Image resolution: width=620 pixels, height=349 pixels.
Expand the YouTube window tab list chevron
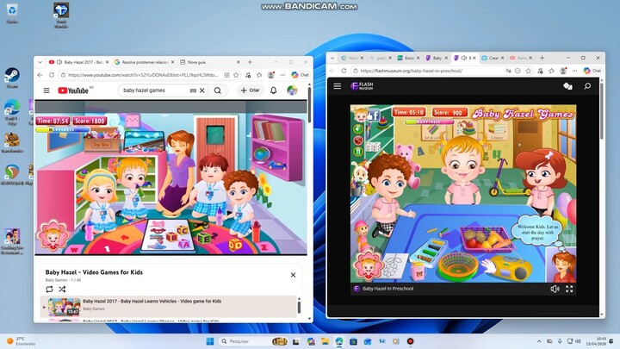click(x=40, y=62)
